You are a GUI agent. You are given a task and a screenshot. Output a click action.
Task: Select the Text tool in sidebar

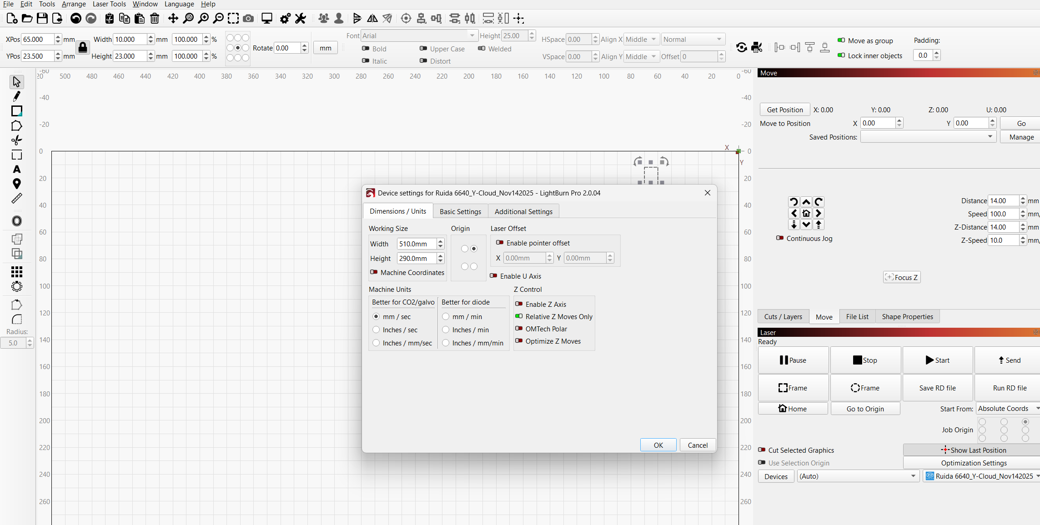[17, 170]
